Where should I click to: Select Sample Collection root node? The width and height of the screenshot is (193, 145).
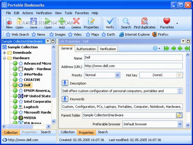[23, 47]
